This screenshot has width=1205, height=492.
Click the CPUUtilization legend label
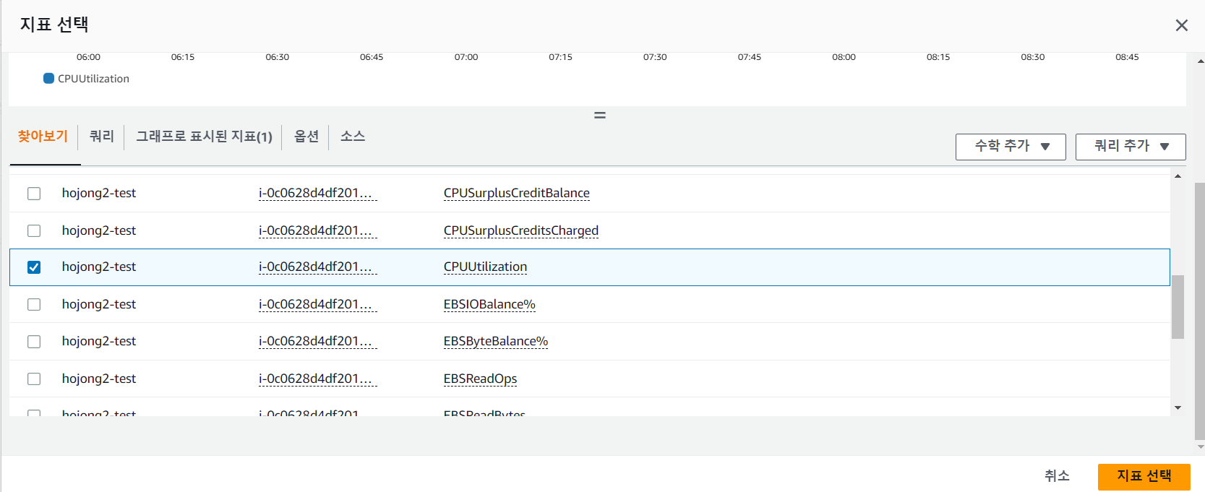click(93, 79)
